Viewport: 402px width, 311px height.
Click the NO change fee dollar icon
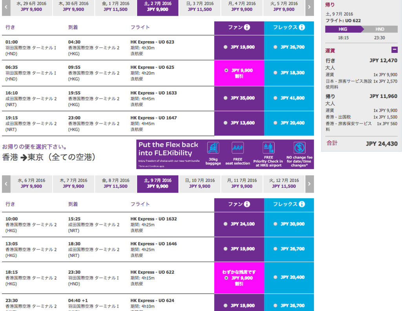[300, 148]
